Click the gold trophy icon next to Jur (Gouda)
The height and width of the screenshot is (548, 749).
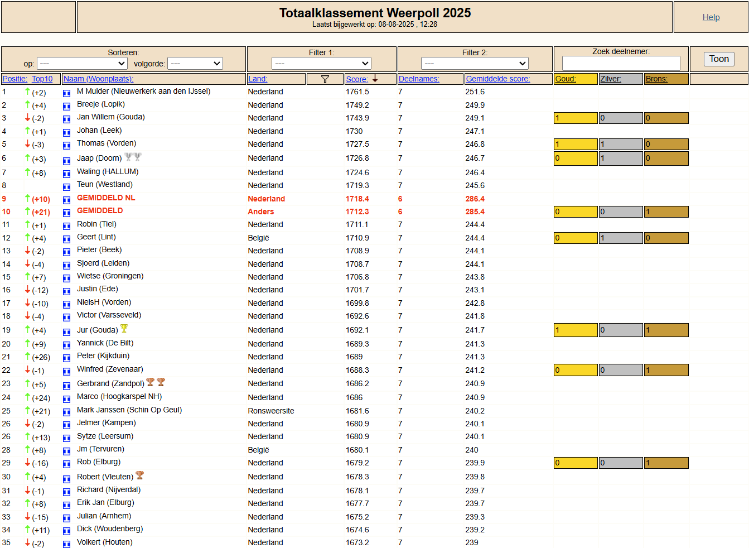[x=124, y=329]
